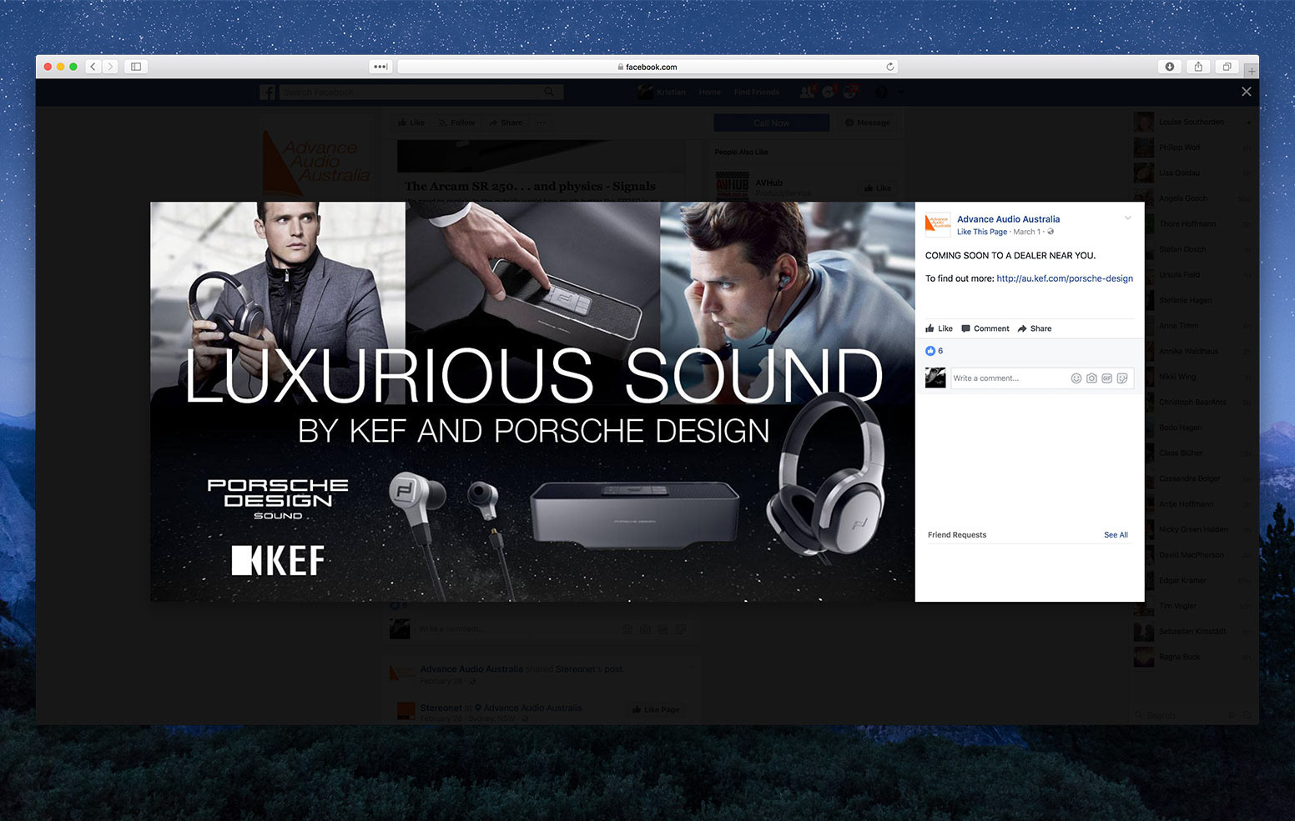Open the Messenger icon in the header
Screen dimensions: 1295x821
coord(829,92)
